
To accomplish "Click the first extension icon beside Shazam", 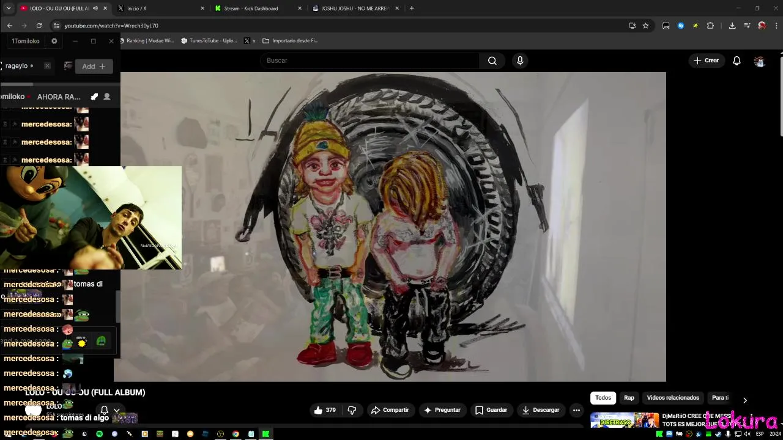I will 666,26.
